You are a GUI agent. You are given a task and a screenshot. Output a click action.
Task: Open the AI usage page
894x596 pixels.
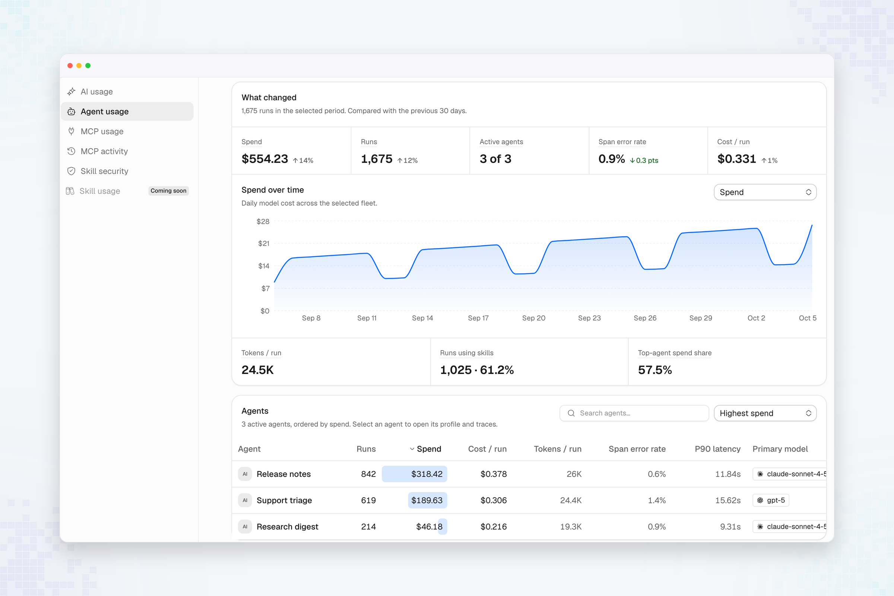(x=127, y=92)
